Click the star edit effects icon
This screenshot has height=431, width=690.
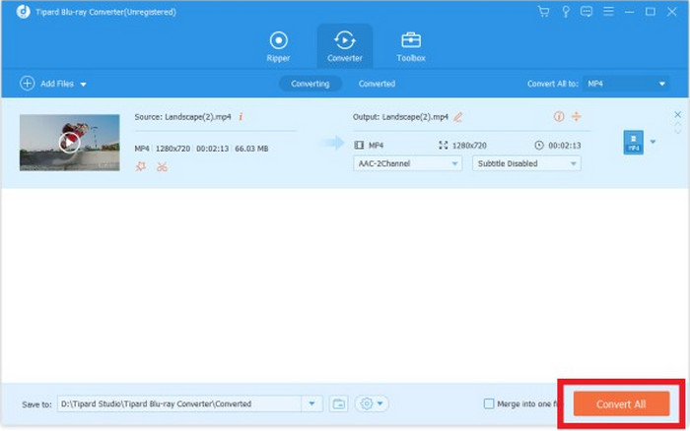(140, 166)
